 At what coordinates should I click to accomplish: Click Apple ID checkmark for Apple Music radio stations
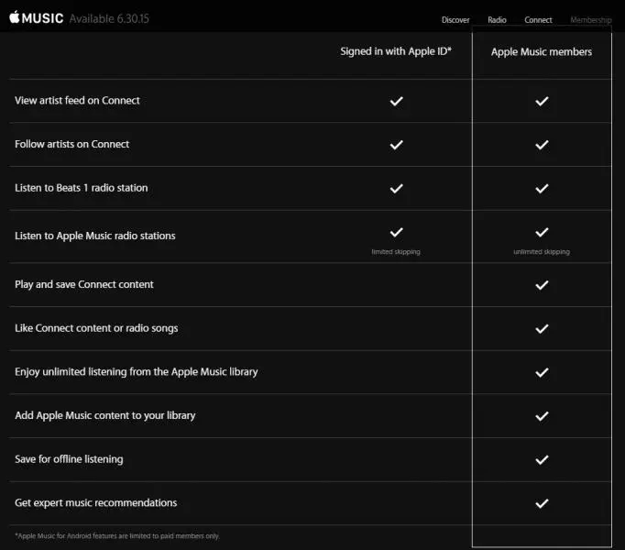[397, 232]
